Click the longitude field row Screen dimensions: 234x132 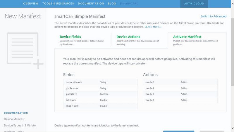point(100,106)
